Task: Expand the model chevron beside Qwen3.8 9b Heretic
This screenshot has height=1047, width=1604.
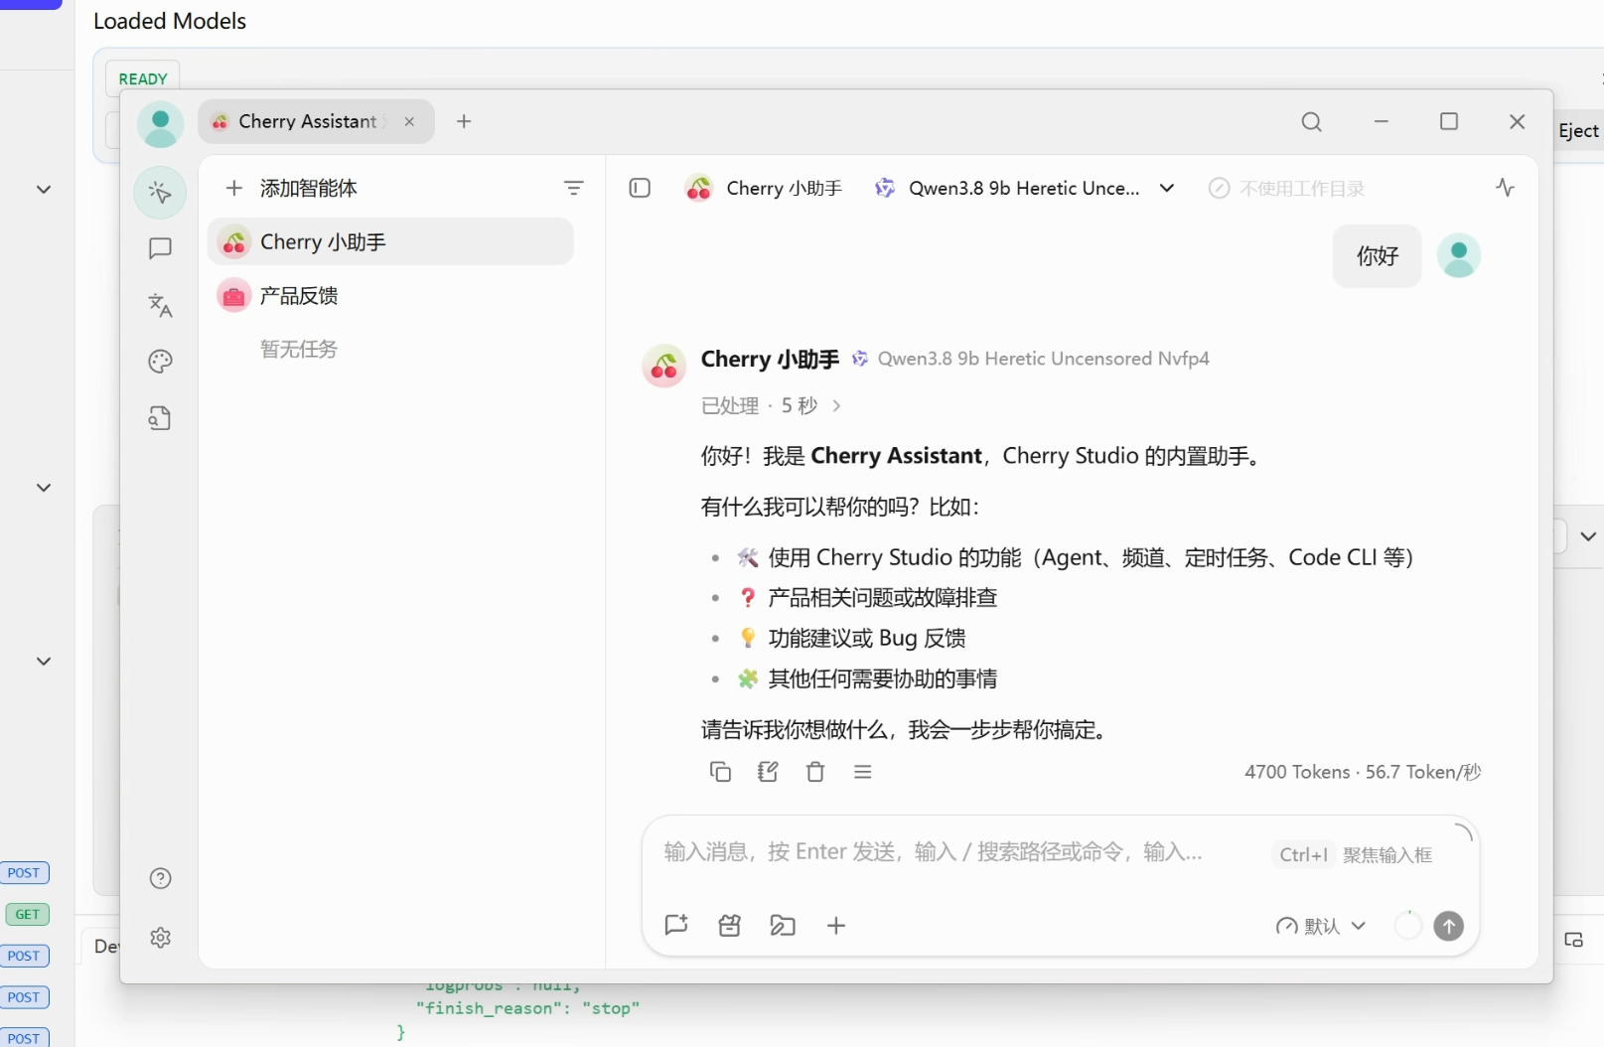Action: [1167, 188]
